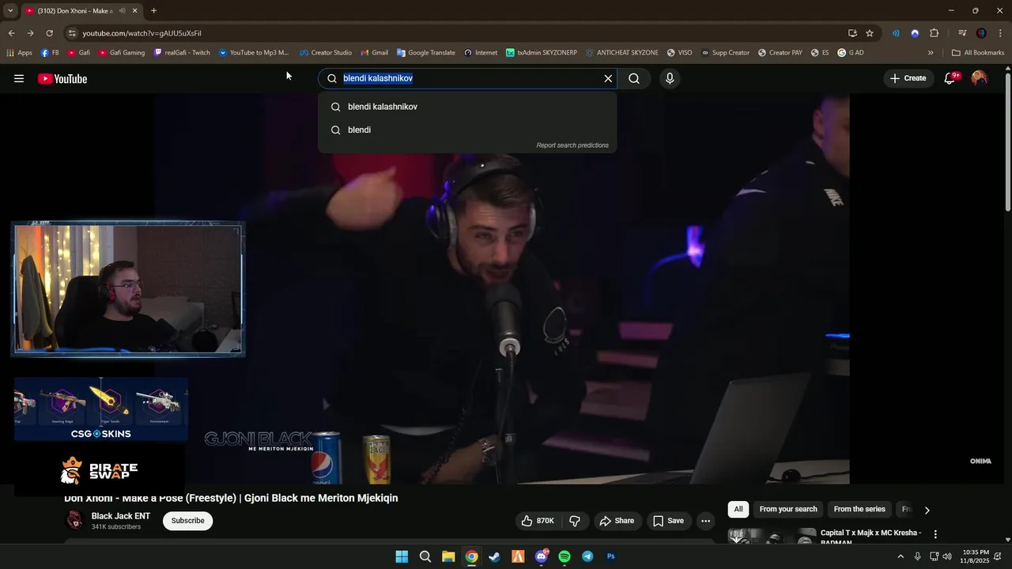Open Report search predictions link

(572, 145)
